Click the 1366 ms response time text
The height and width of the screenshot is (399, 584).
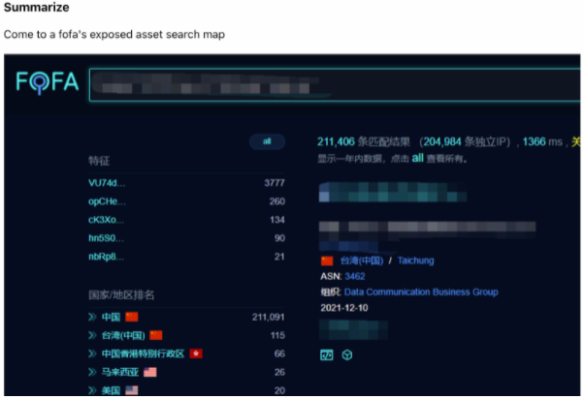point(542,141)
